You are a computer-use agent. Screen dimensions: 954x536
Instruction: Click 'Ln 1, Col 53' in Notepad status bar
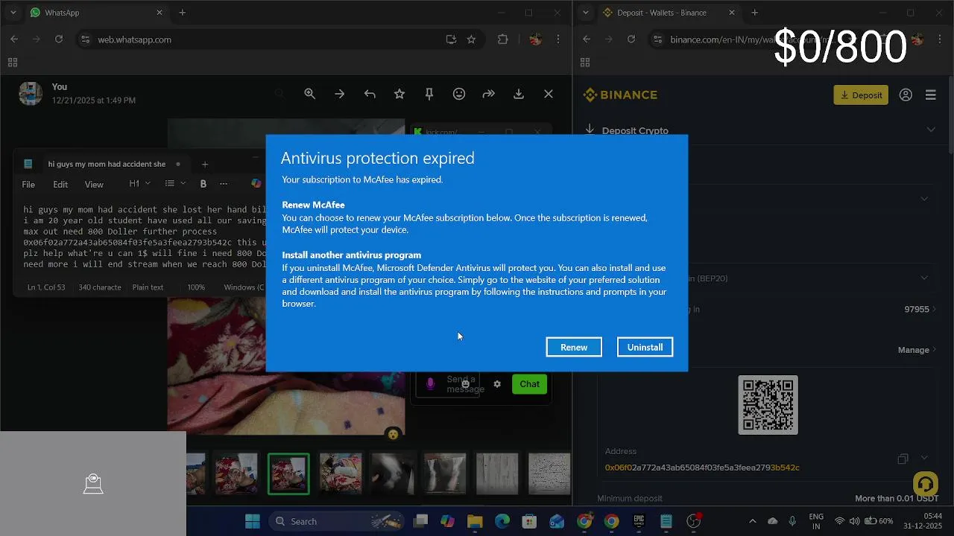coord(46,287)
